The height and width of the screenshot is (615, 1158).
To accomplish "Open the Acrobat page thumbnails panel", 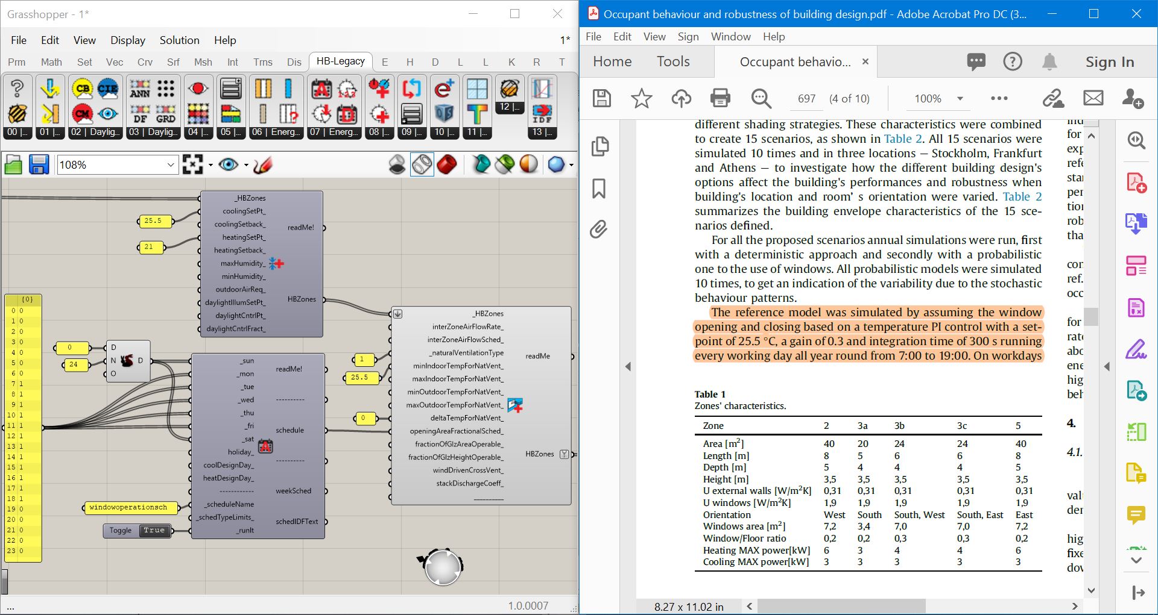I will [600, 146].
